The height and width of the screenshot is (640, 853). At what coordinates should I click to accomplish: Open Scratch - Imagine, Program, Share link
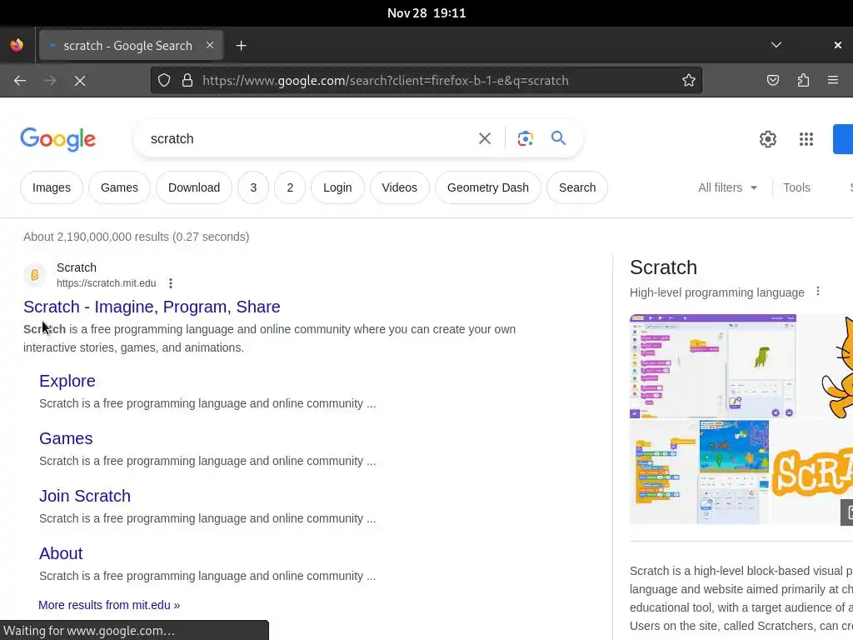pyautogui.click(x=152, y=307)
